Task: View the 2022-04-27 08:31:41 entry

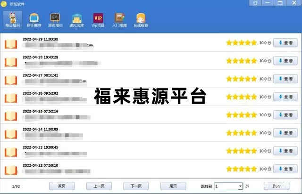Action: (285, 79)
